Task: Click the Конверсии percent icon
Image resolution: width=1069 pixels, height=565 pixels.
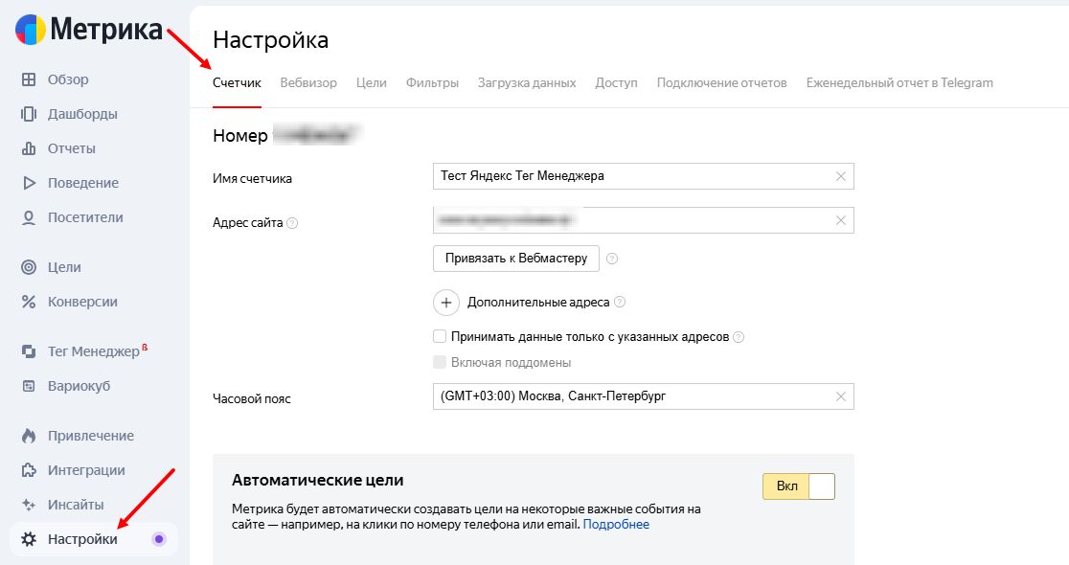Action: (29, 302)
